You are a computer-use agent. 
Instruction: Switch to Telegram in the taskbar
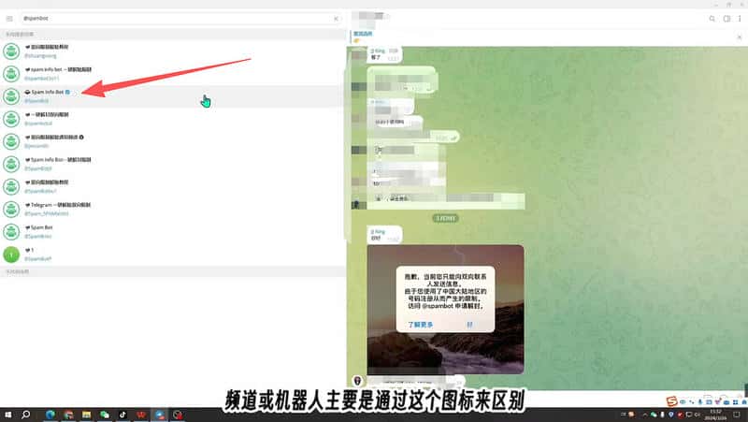click(159, 415)
